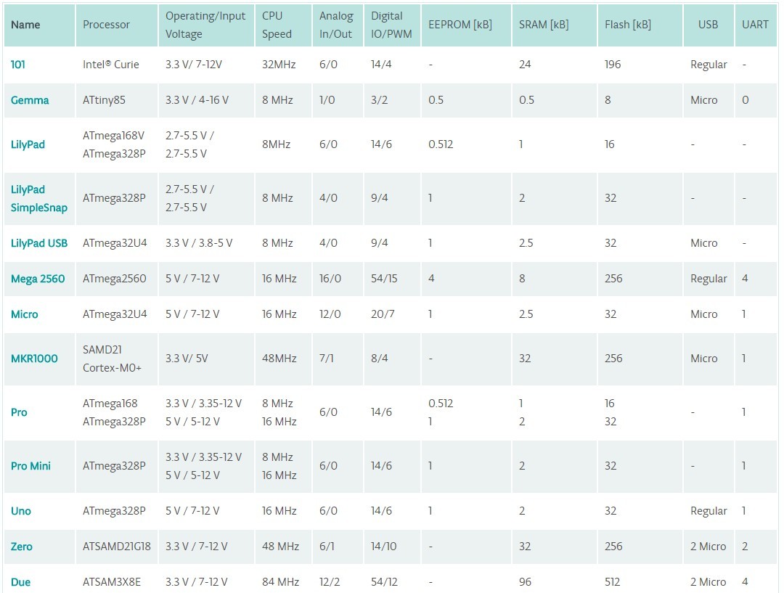Click the 2 Micro USB cell for Due
This screenshot has height=593, width=784.
click(x=708, y=582)
